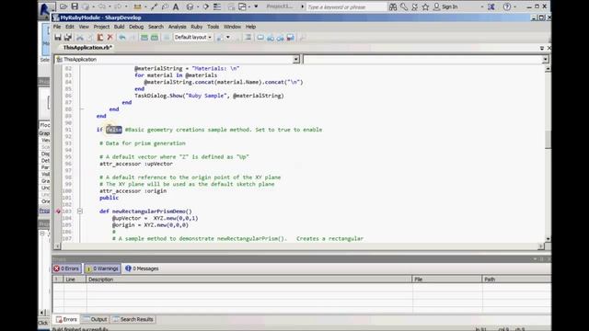Click the Cut scissors icon
Viewport: 589px width, 331px height.
pyautogui.click(x=80, y=37)
